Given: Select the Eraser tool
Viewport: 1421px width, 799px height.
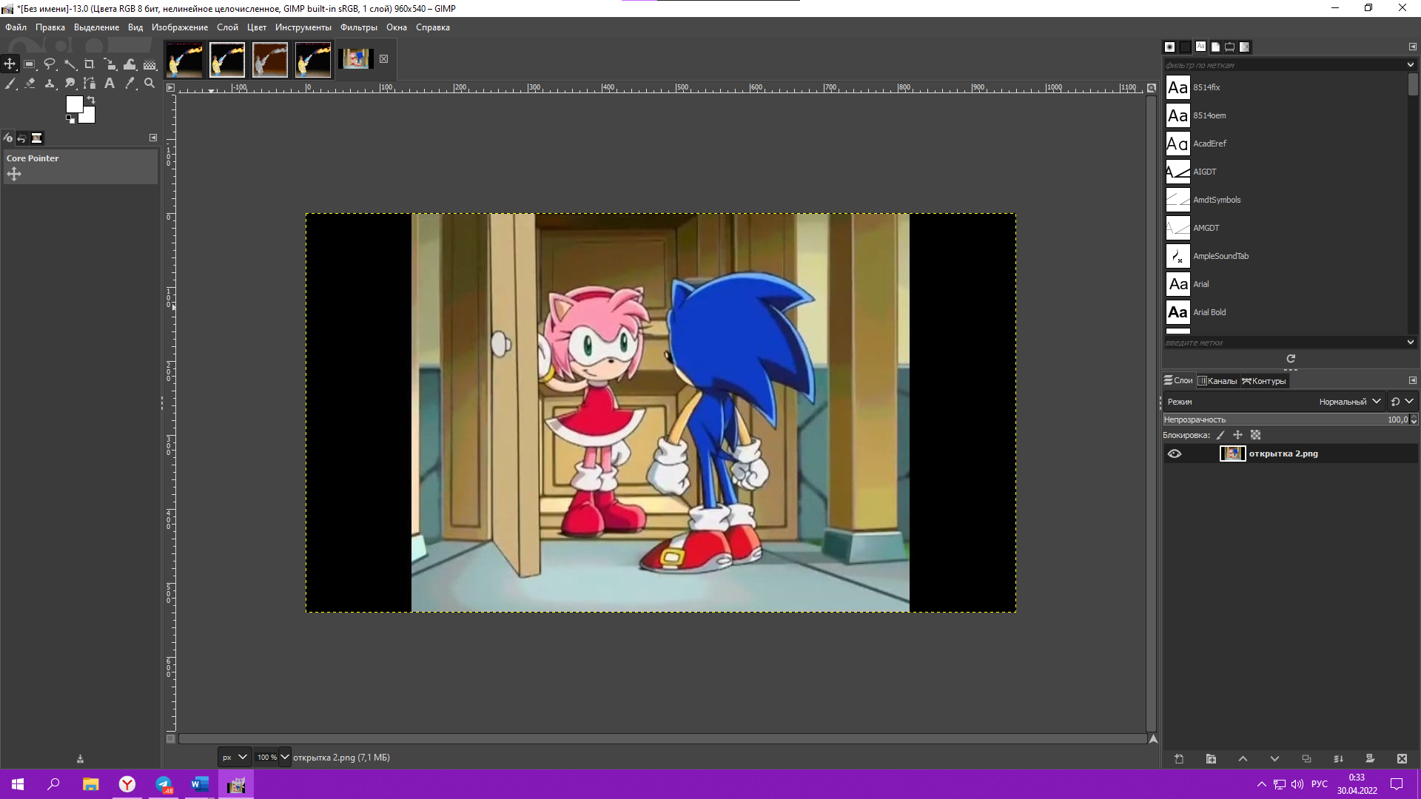Looking at the screenshot, I should point(30,84).
